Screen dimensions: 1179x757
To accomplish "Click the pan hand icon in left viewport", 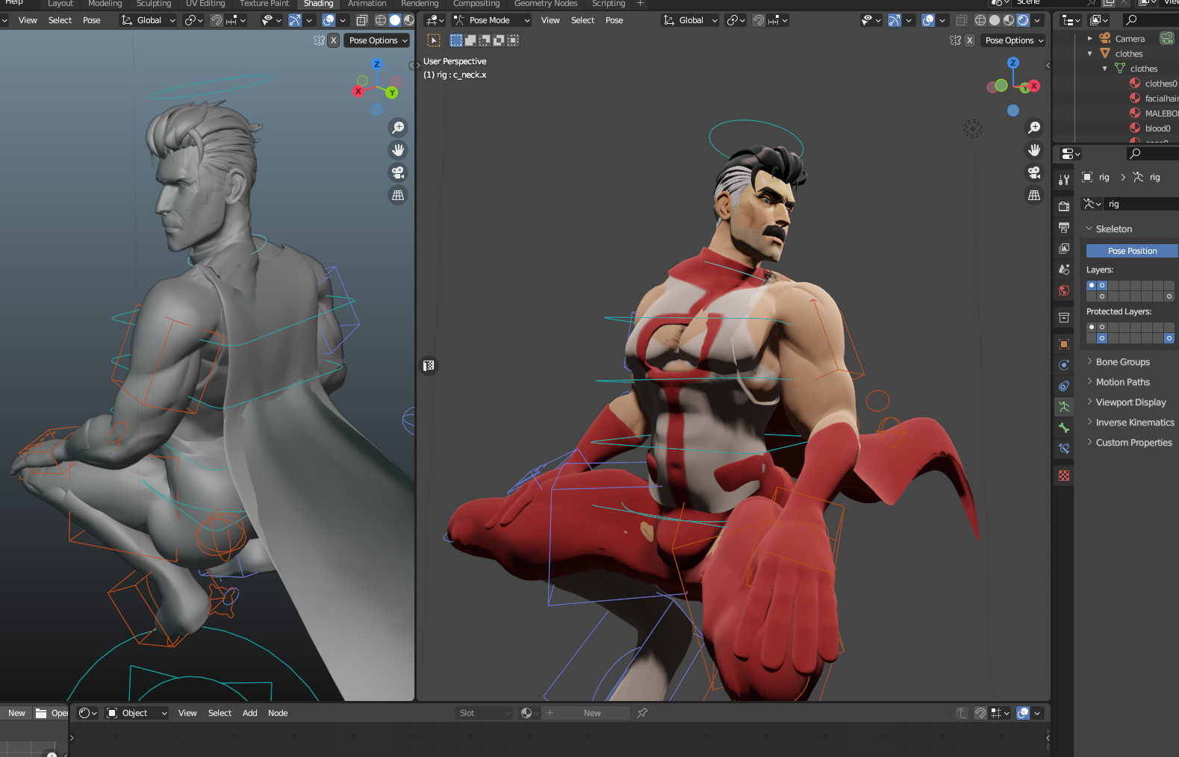I will [x=398, y=150].
